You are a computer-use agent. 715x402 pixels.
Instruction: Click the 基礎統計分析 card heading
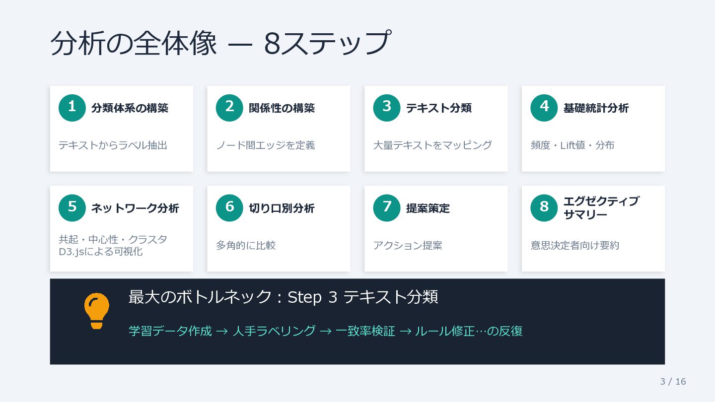(x=596, y=108)
